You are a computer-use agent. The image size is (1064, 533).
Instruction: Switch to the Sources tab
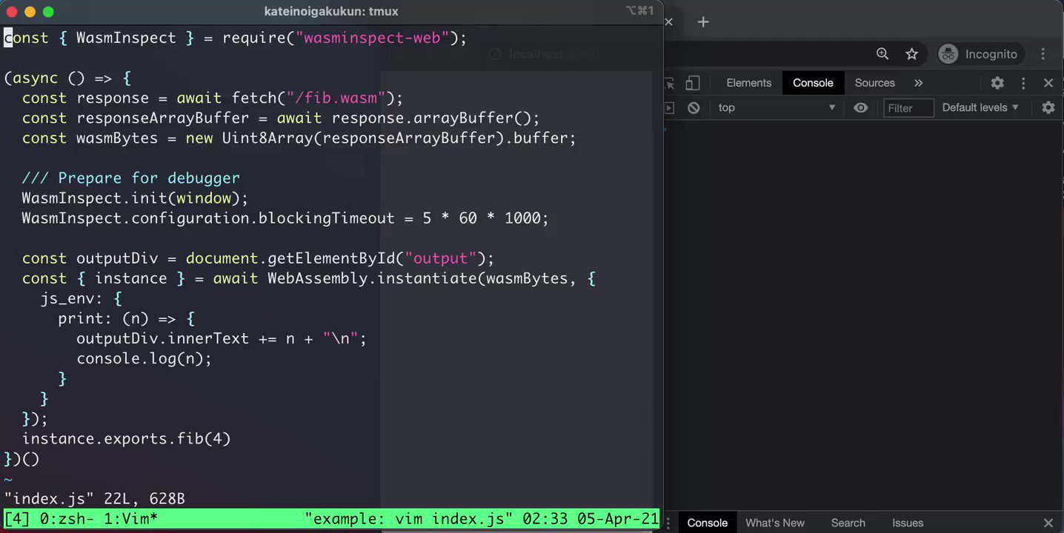click(x=874, y=83)
